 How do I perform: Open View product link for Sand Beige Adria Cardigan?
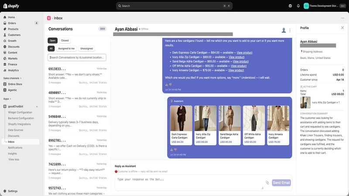[241, 61]
